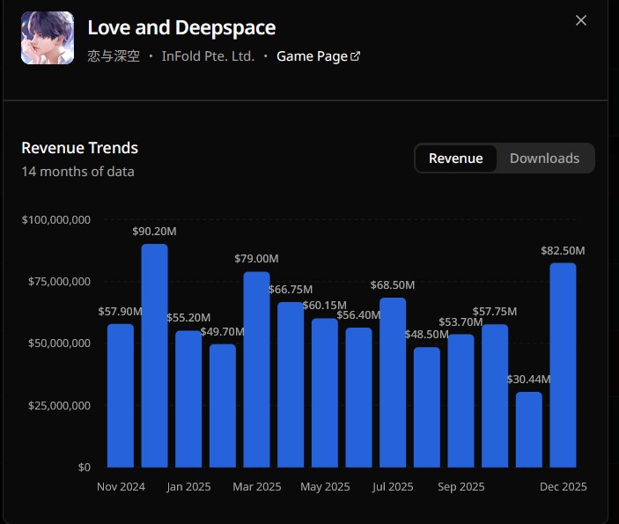The height and width of the screenshot is (524, 619).
Task: Click the $66.75M revenue bar
Action: [x=291, y=385]
